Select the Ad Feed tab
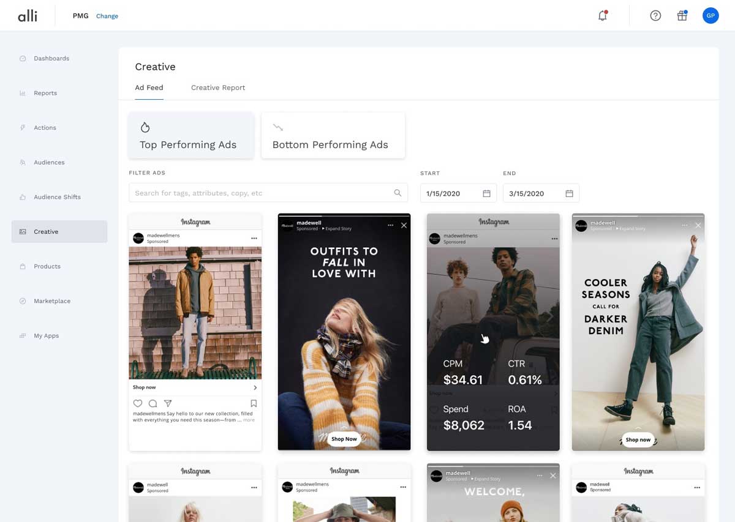The width and height of the screenshot is (735, 522). (x=148, y=88)
